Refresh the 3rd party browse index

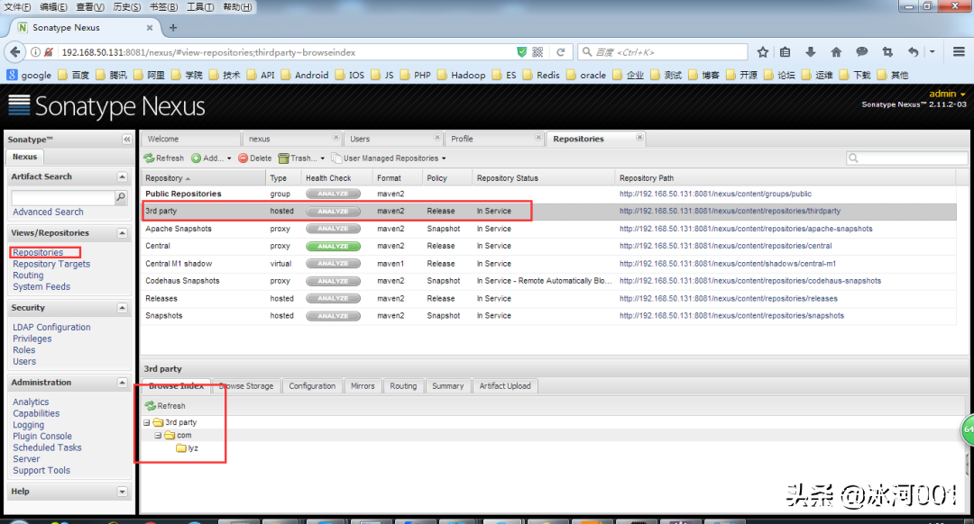click(x=165, y=405)
